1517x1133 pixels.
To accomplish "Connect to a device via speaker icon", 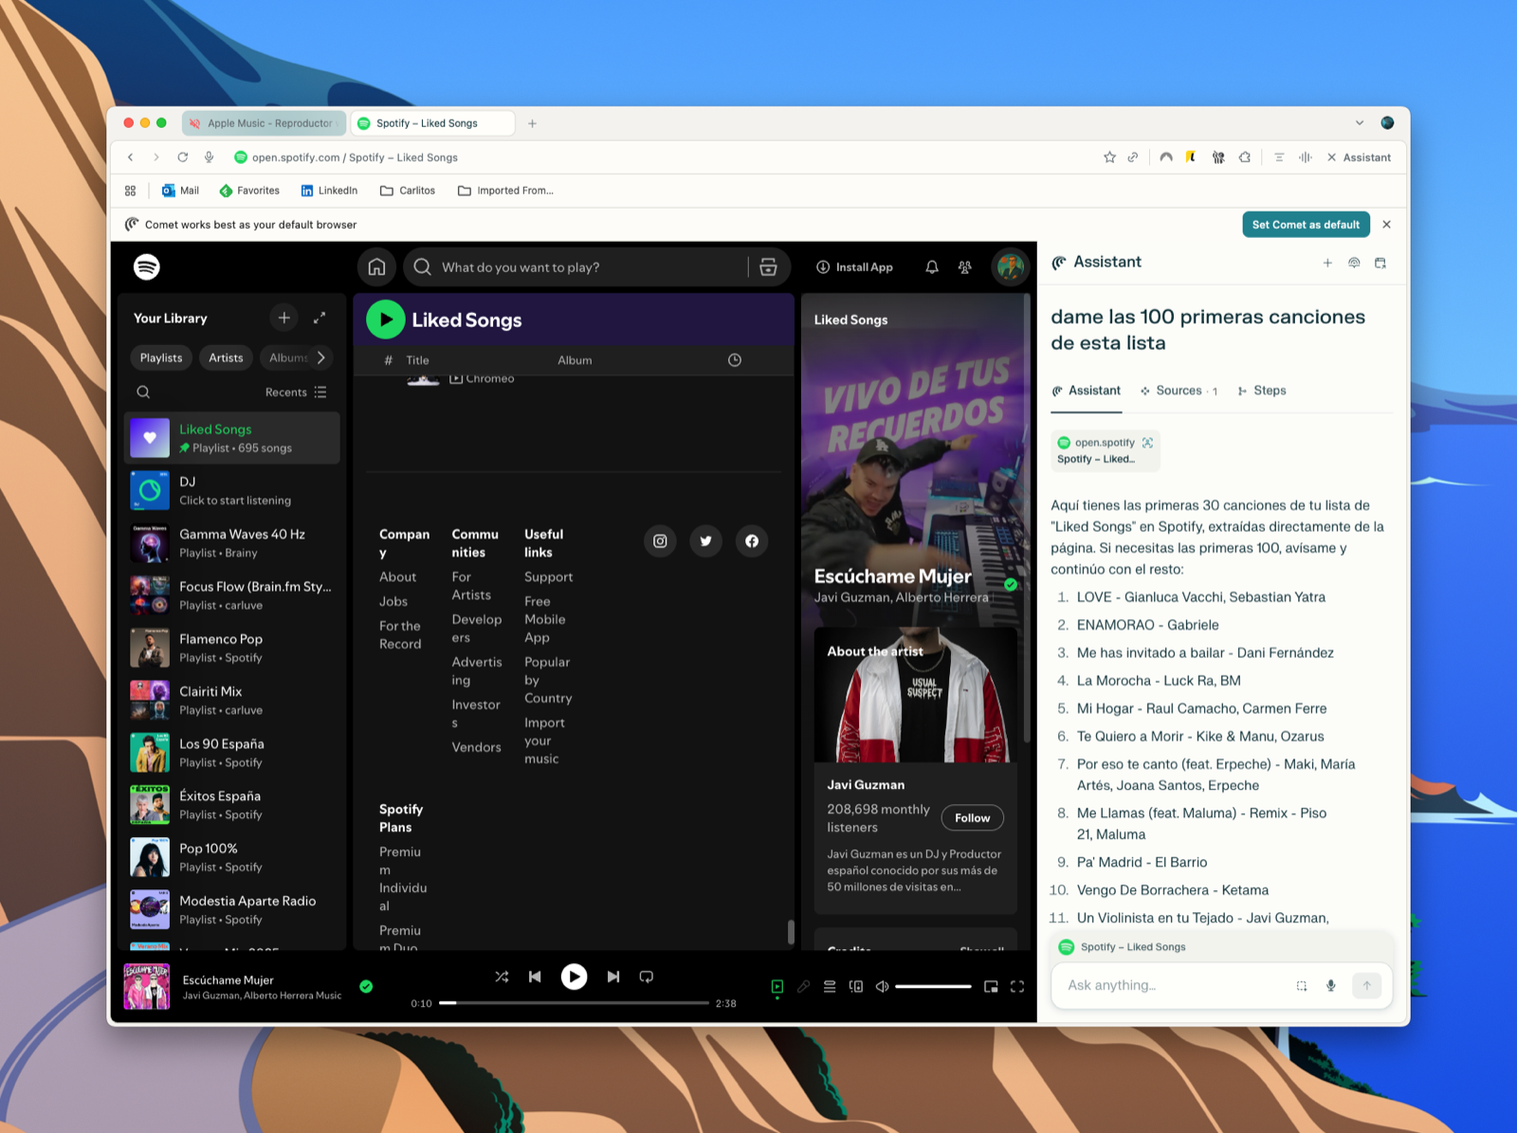I will click(x=856, y=986).
